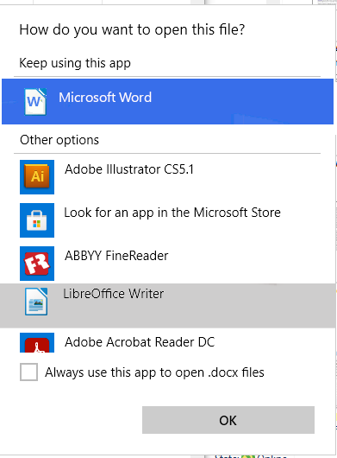
Task: Pick LibreOffice Writer text label
Action: pos(113,294)
